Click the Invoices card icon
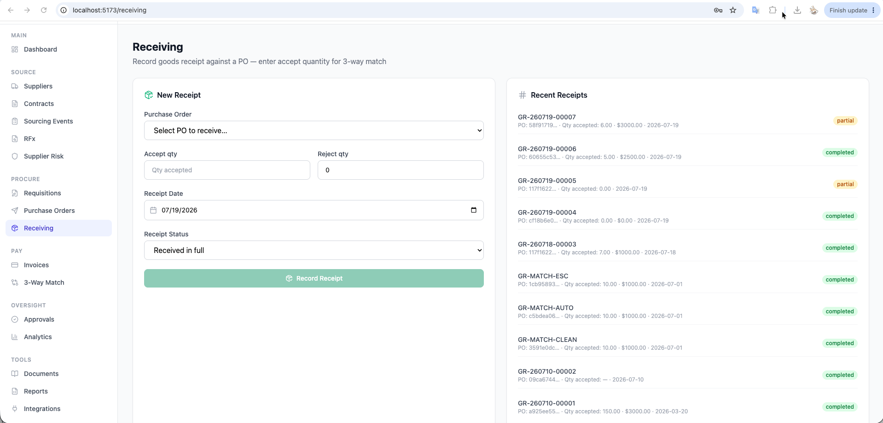The width and height of the screenshot is (883, 423). point(15,265)
